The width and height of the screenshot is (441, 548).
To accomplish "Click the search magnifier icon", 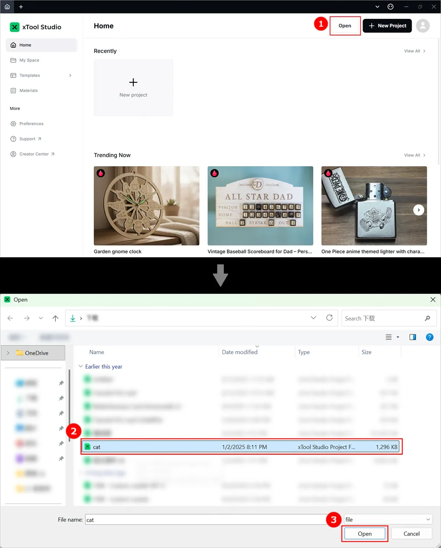I will pos(427,318).
